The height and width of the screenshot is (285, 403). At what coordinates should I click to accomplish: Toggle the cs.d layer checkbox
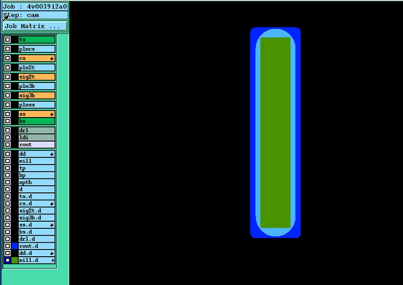[8, 203]
